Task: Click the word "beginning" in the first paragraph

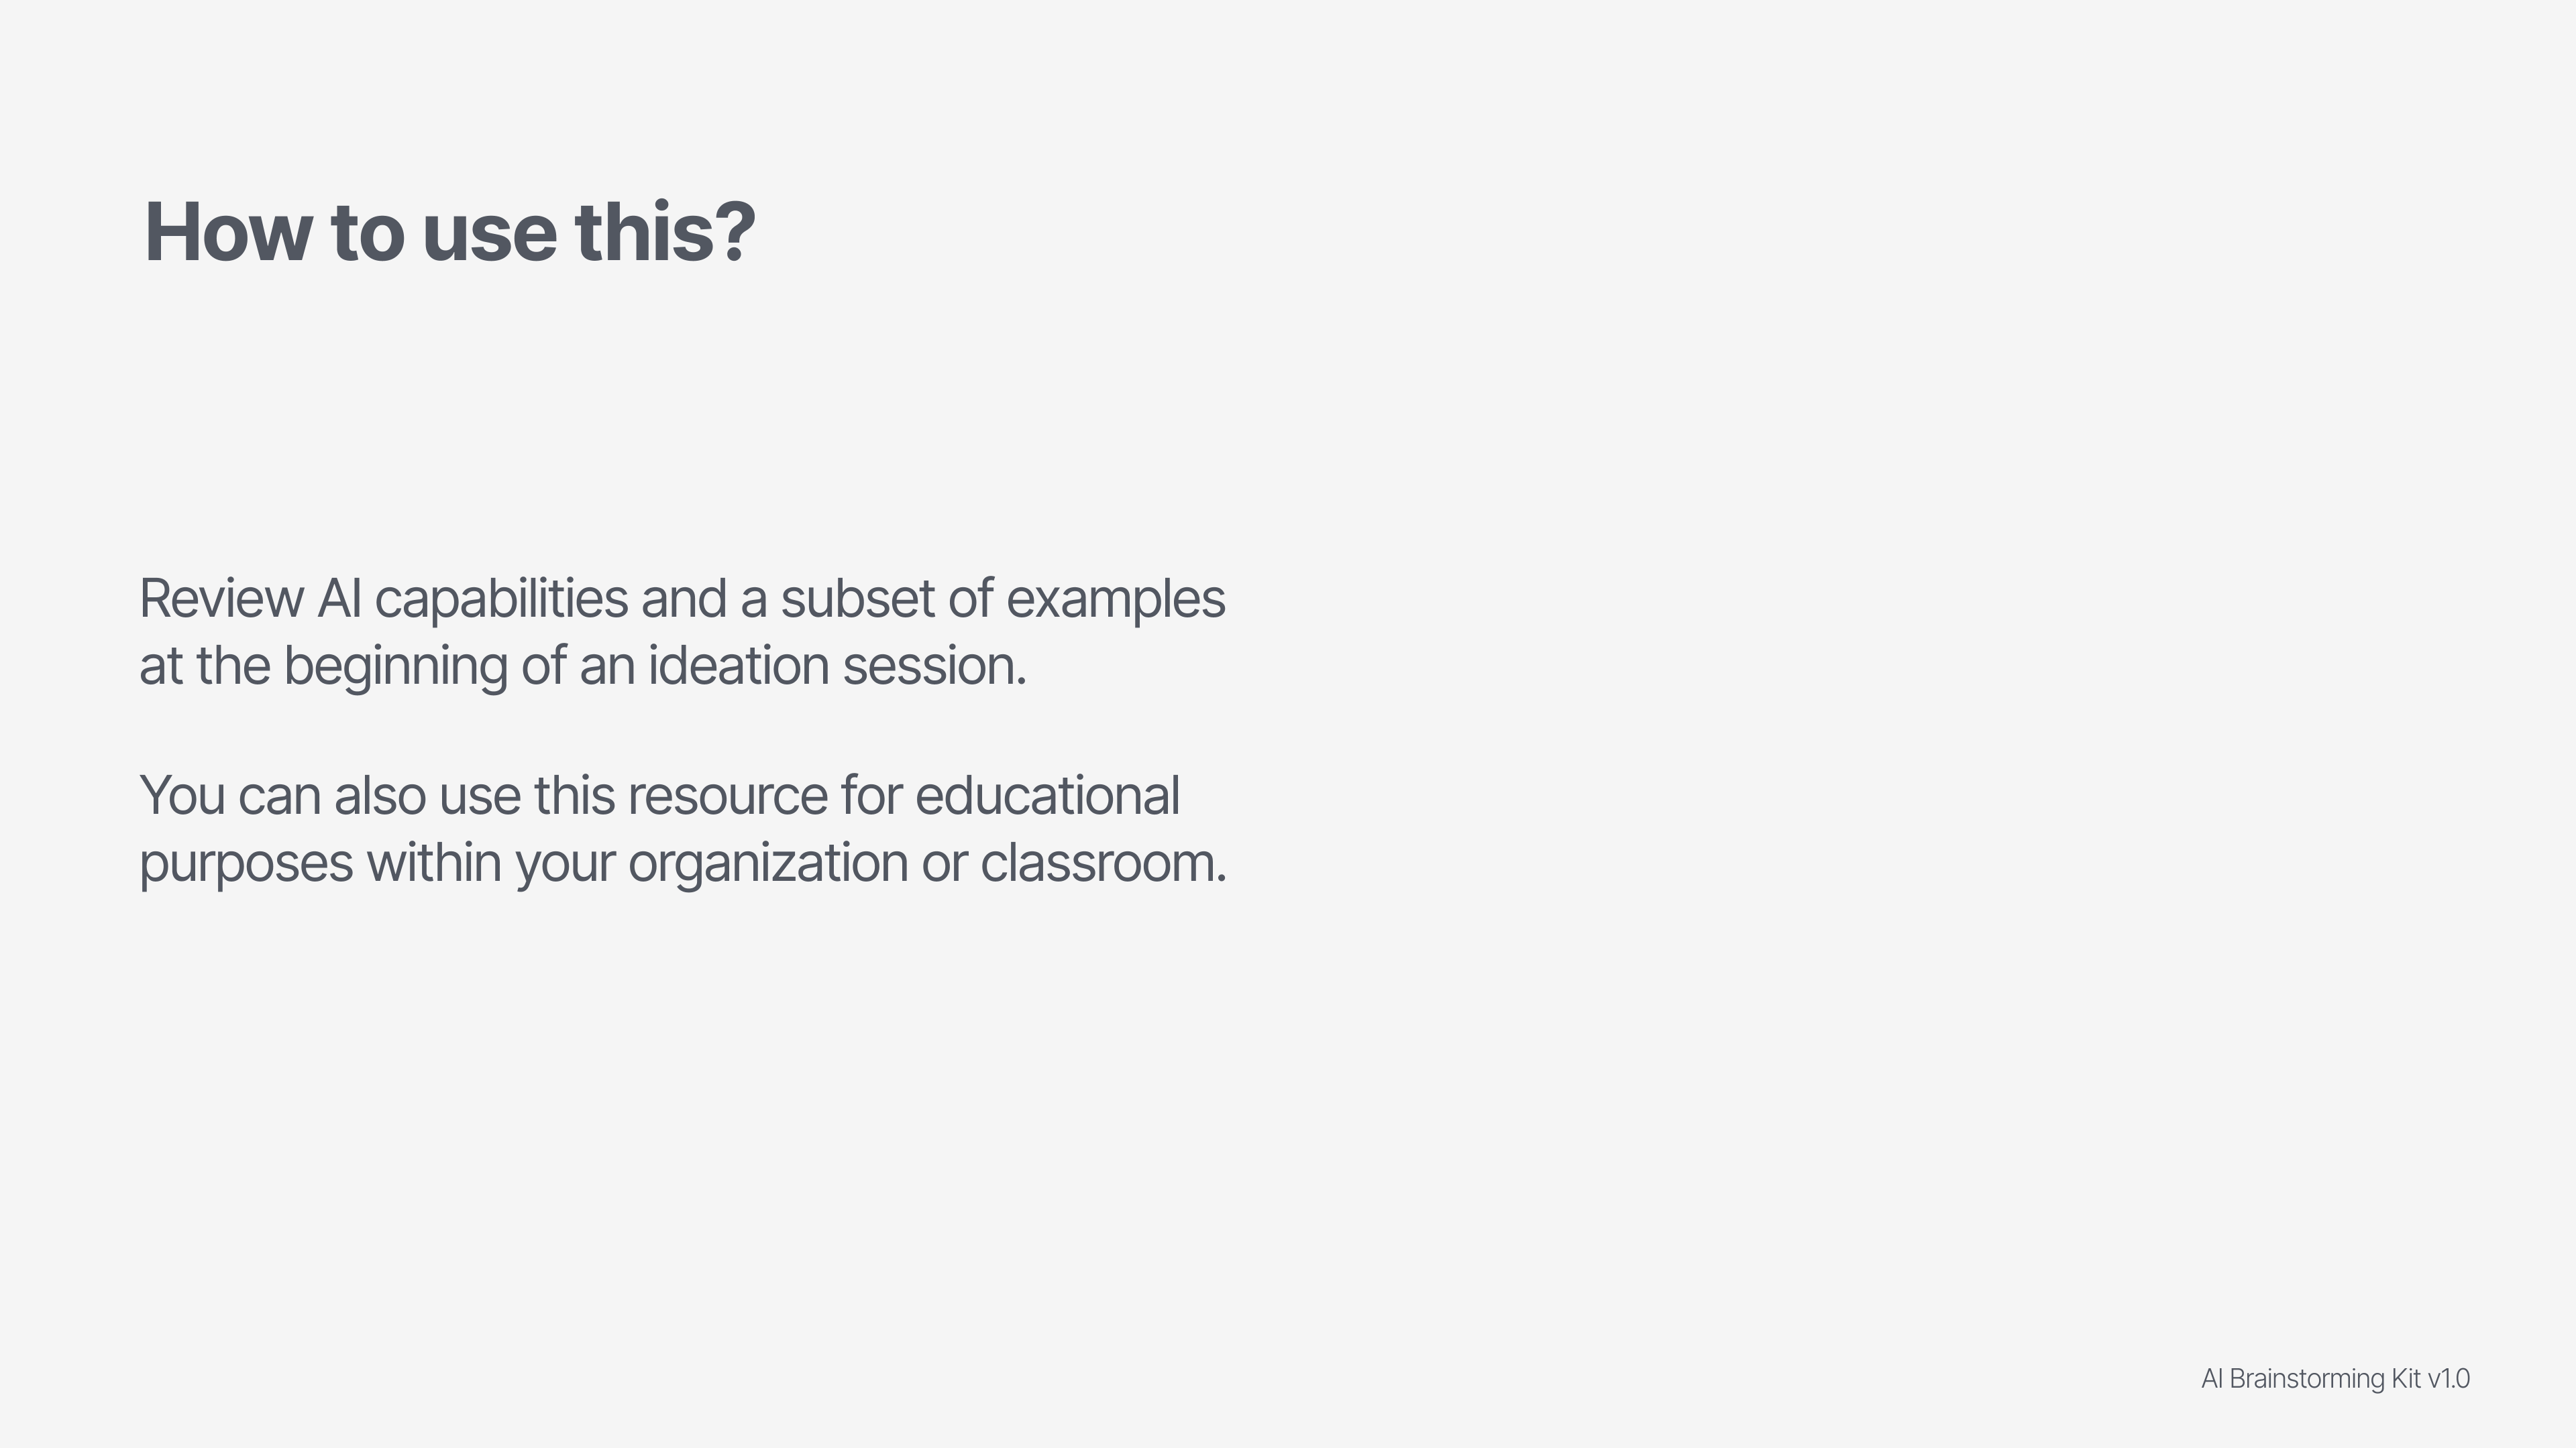Action: tap(395, 666)
